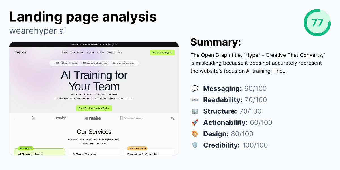The width and height of the screenshot is (340, 170).
Task: Select the zapier partner logo
Action: (59, 118)
